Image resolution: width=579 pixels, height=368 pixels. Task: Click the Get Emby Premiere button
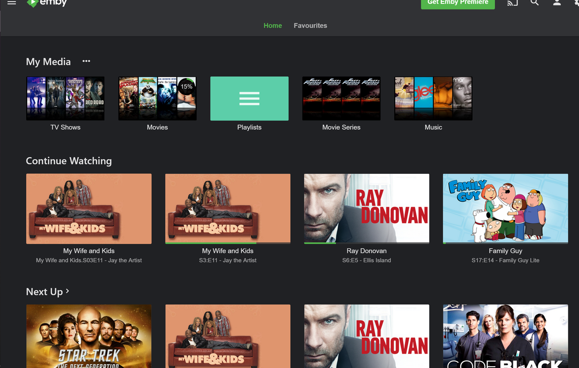tap(458, 3)
